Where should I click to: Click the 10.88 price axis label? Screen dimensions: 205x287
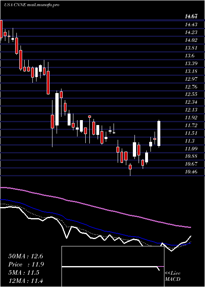(191, 156)
